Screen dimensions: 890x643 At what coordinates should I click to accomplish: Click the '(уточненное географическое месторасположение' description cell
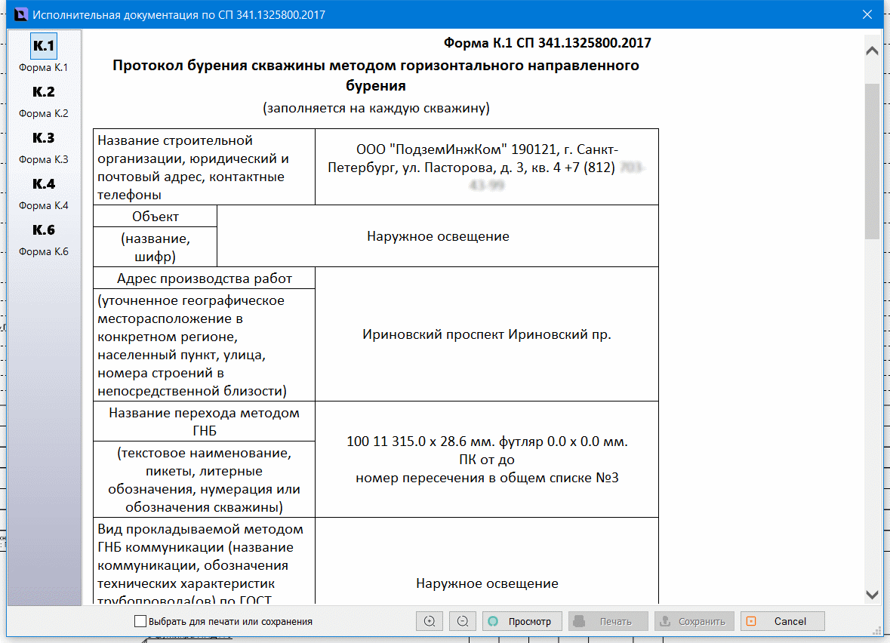(205, 346)
